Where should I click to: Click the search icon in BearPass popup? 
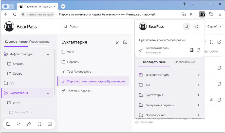(x=186, y=26)
